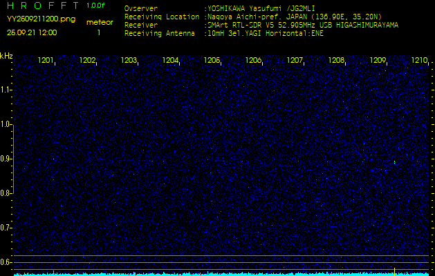This screenshot has width=435, height=276.
Task: Click the 0.7 kHz frequency tick
Action: pos(6,227)
